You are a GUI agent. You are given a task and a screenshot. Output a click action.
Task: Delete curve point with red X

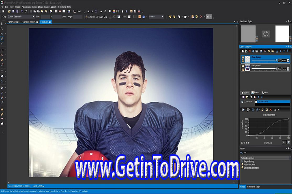[x=271, y=110]
